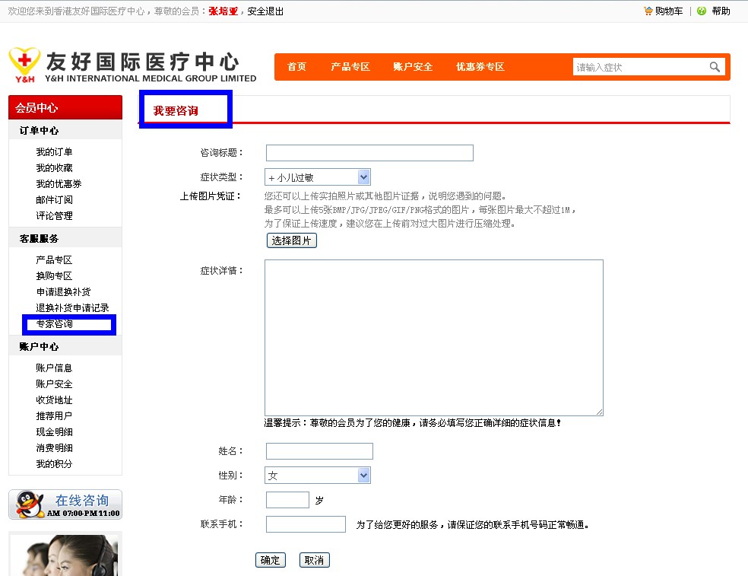Viewport: 748px width, 576px height.
Task: Open 收货地址 in the sidebar
Action: click(55, 399)
